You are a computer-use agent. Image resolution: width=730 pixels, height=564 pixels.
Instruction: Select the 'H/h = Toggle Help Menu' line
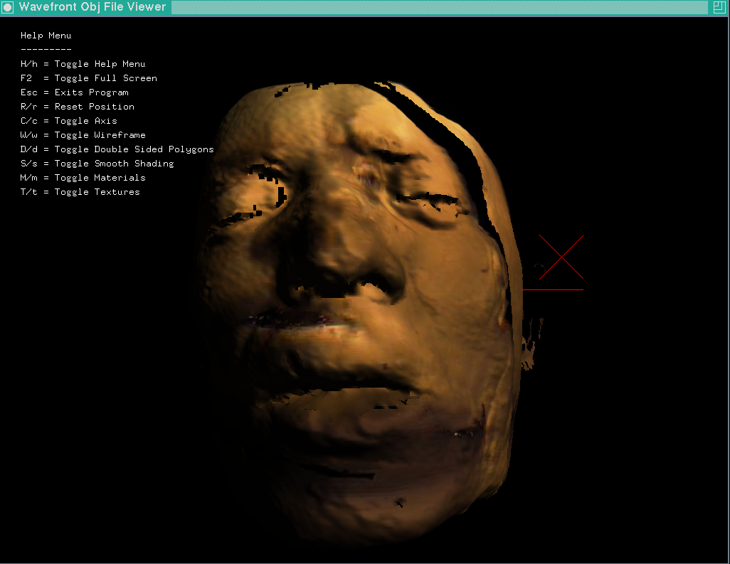(83, 64)
